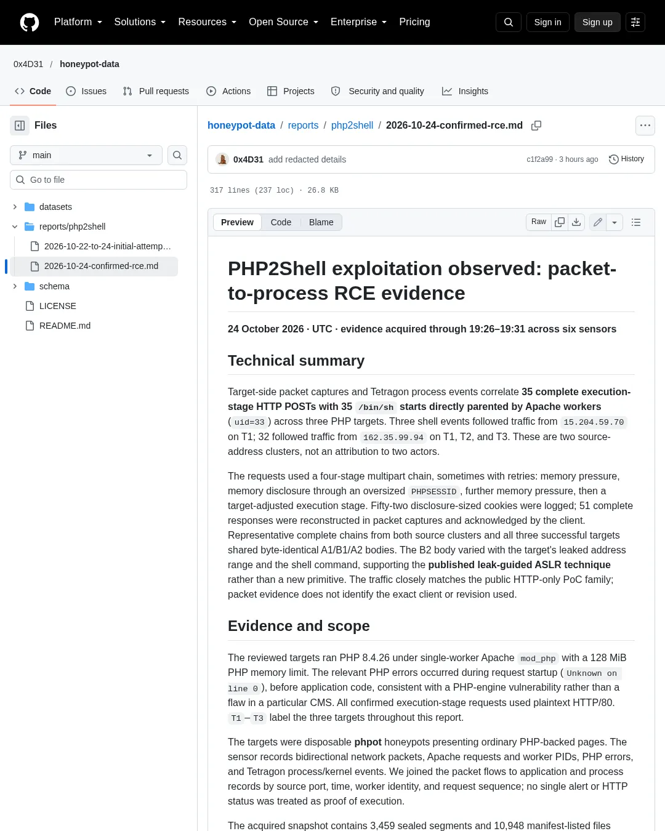The height and width of the screenshot is (831, 665).
Task: Edit this file with pencil icon
Action: [x=598, y=222]
